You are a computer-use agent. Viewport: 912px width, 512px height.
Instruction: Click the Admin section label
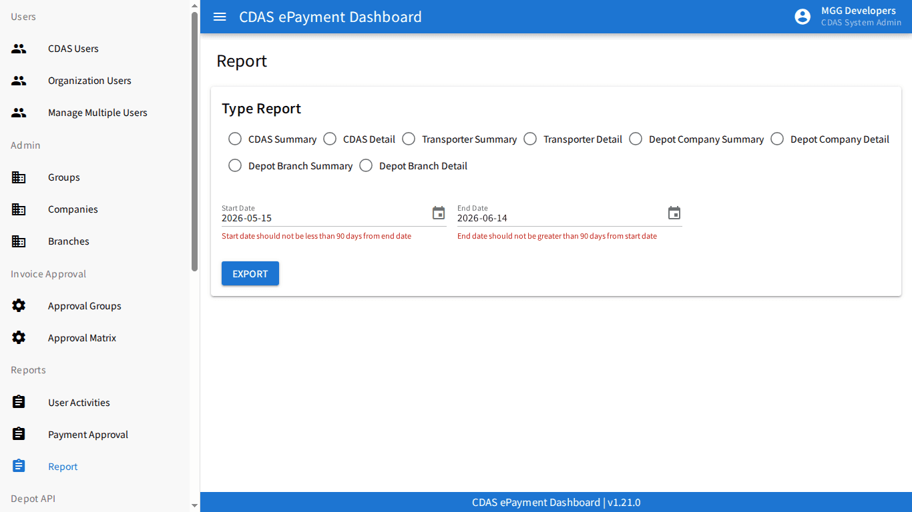25,145
